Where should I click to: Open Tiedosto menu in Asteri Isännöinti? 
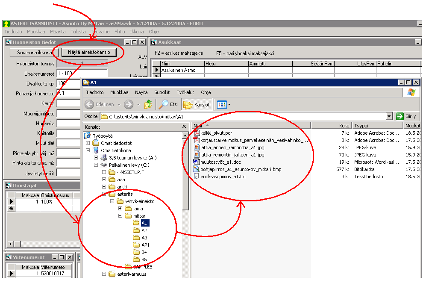pyautogui.click(x=13, y=32)
